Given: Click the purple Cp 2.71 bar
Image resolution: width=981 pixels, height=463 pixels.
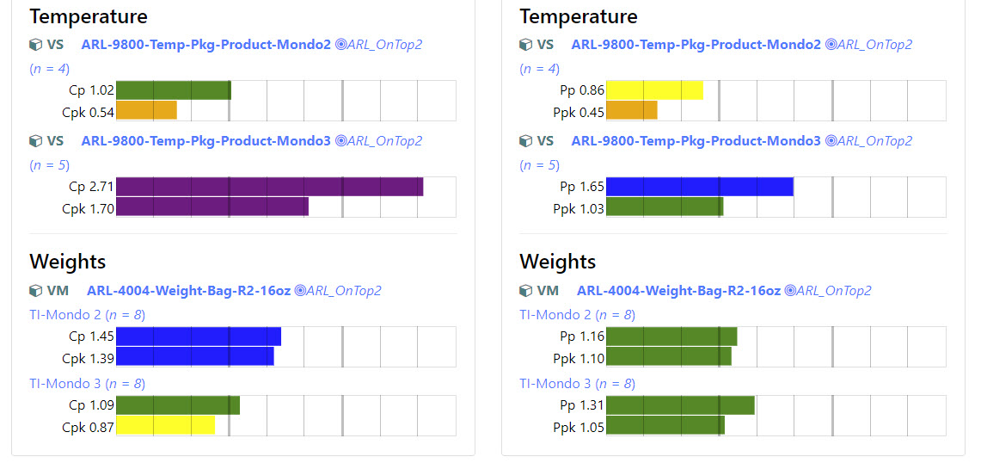Looking at the screenshot, I should [269, 187].
